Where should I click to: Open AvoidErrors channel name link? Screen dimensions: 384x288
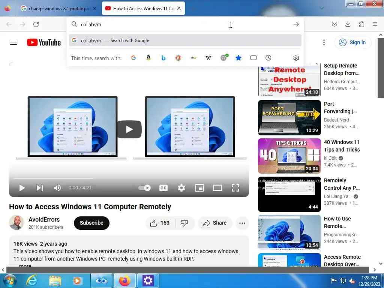point(44,219)
